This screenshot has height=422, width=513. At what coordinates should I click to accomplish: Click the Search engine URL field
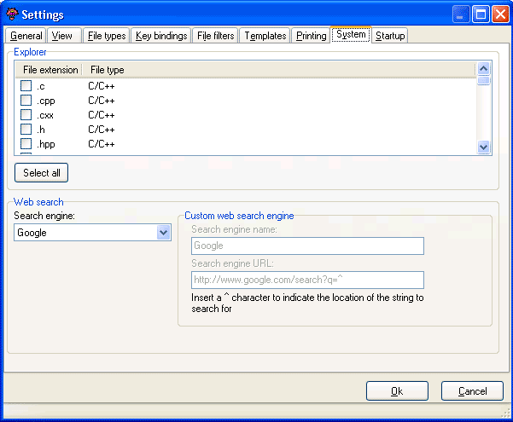click(307, 280)
